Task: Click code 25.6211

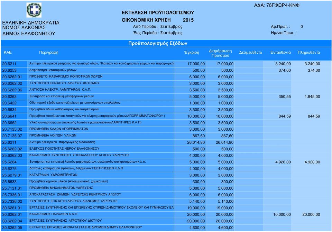Action: point(9,142)
